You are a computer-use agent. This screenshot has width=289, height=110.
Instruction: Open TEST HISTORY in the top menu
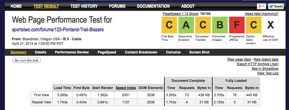(84, 6)
